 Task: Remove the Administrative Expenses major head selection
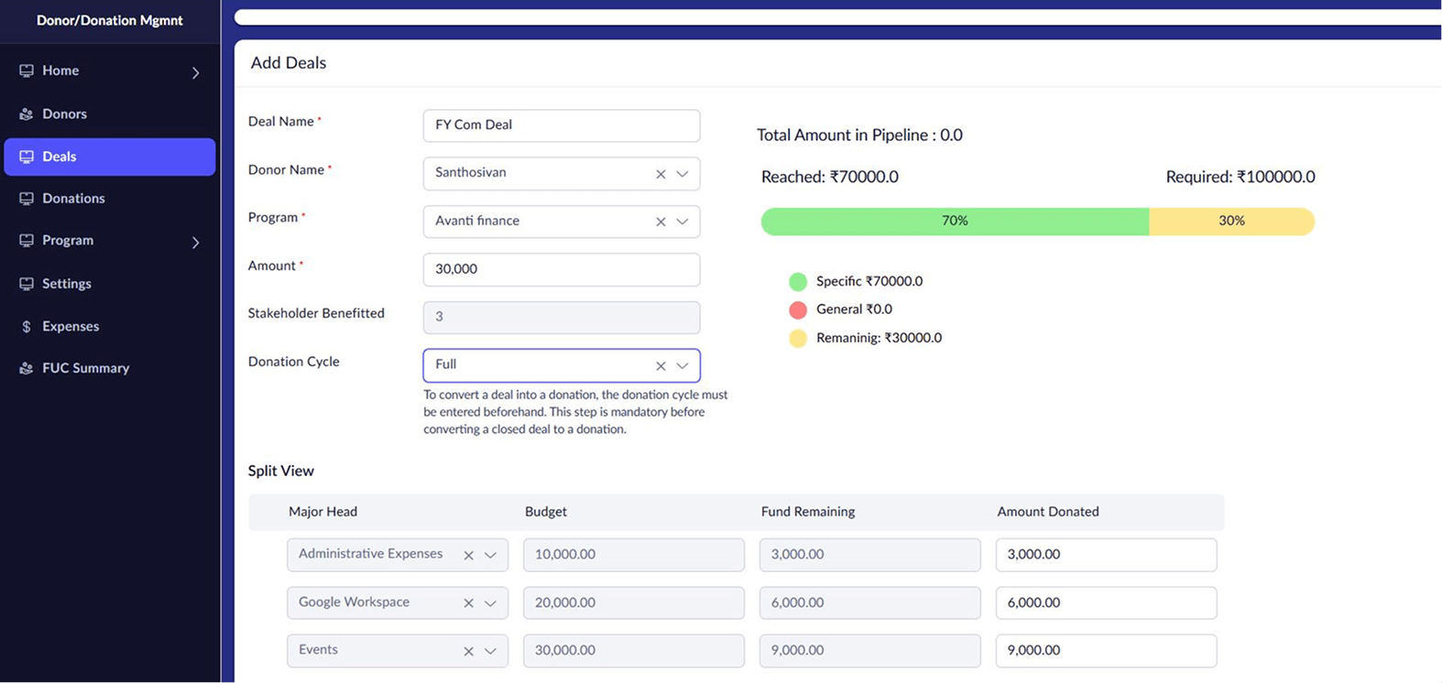pos(468,556)
